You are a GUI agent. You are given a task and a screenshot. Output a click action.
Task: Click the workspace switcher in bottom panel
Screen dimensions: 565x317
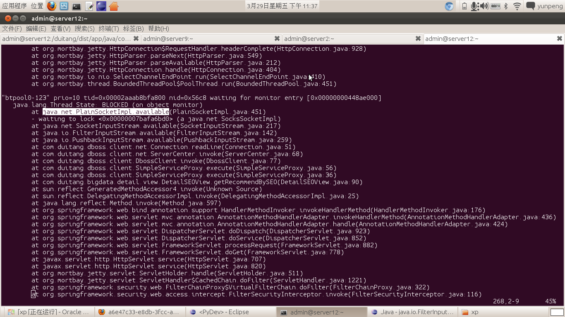pyautogui.click(x=557, y=312)
